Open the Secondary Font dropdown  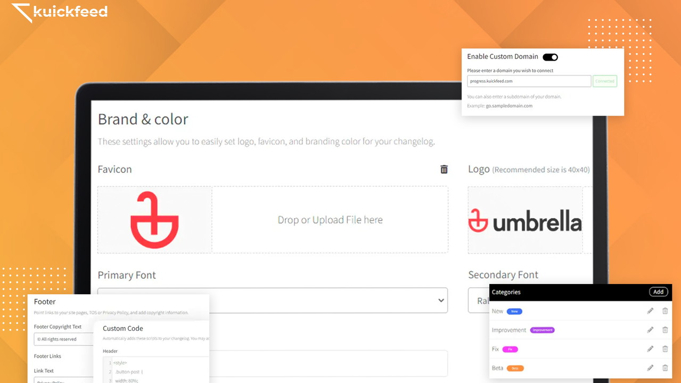(x=478, y=301)
